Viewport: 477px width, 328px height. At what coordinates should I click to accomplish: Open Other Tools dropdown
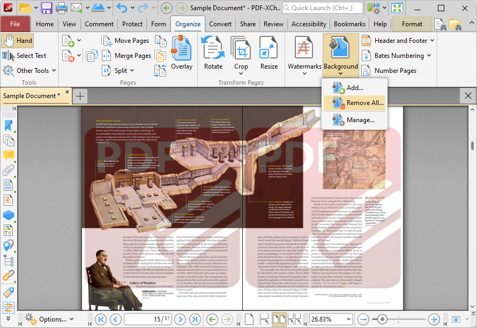pos(29,70)
